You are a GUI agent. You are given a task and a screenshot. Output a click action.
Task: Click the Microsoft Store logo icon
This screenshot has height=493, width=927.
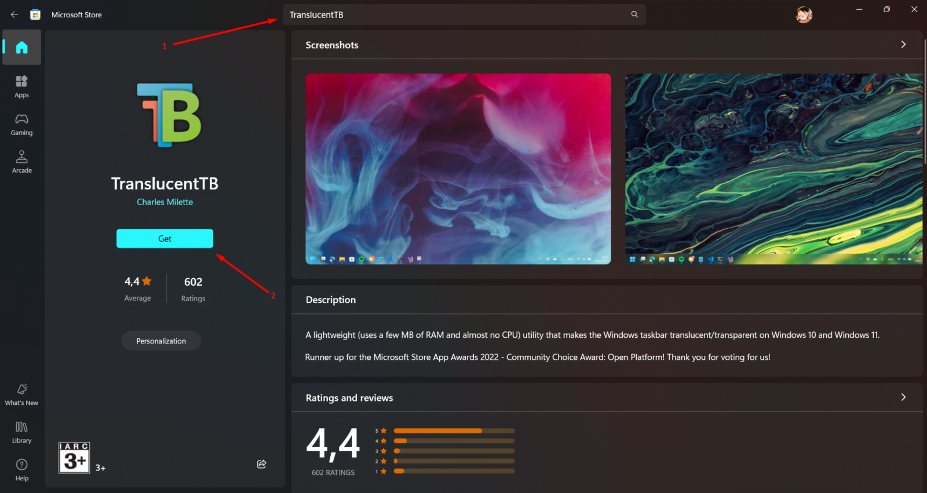[x=35, y=14]
